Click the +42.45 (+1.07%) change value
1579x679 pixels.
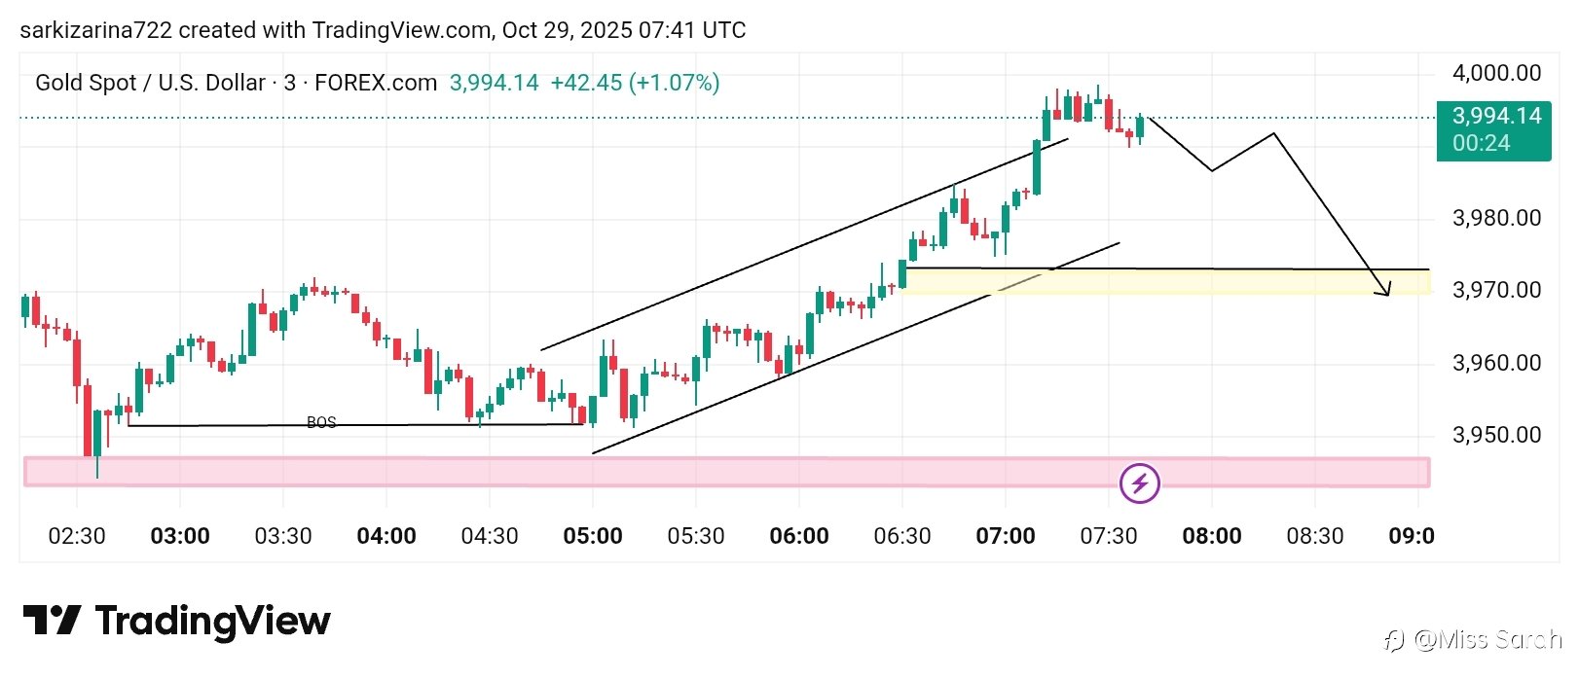635,83
